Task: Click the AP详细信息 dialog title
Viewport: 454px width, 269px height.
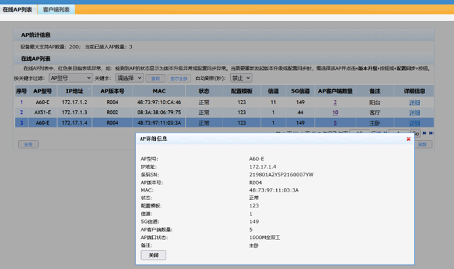Action: [x=154, y=139]
